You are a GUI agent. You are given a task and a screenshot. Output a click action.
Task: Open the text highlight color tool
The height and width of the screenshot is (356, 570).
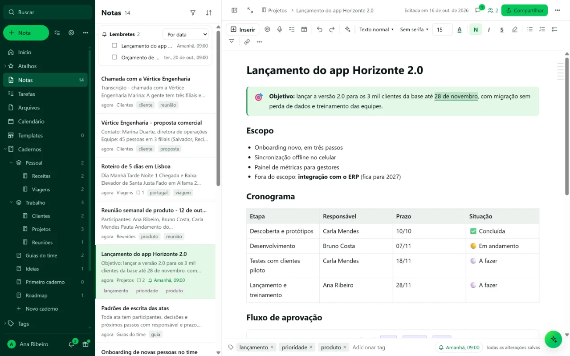[515, 29]
